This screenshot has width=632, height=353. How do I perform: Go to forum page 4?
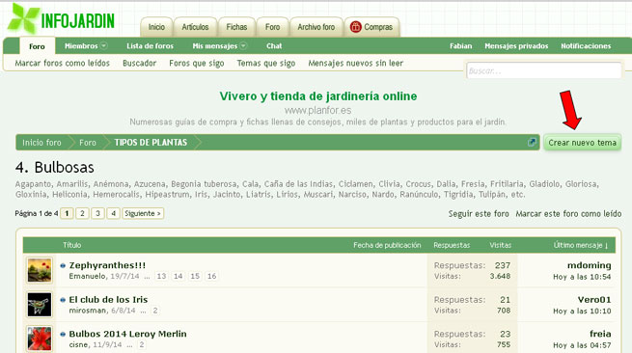113,213
